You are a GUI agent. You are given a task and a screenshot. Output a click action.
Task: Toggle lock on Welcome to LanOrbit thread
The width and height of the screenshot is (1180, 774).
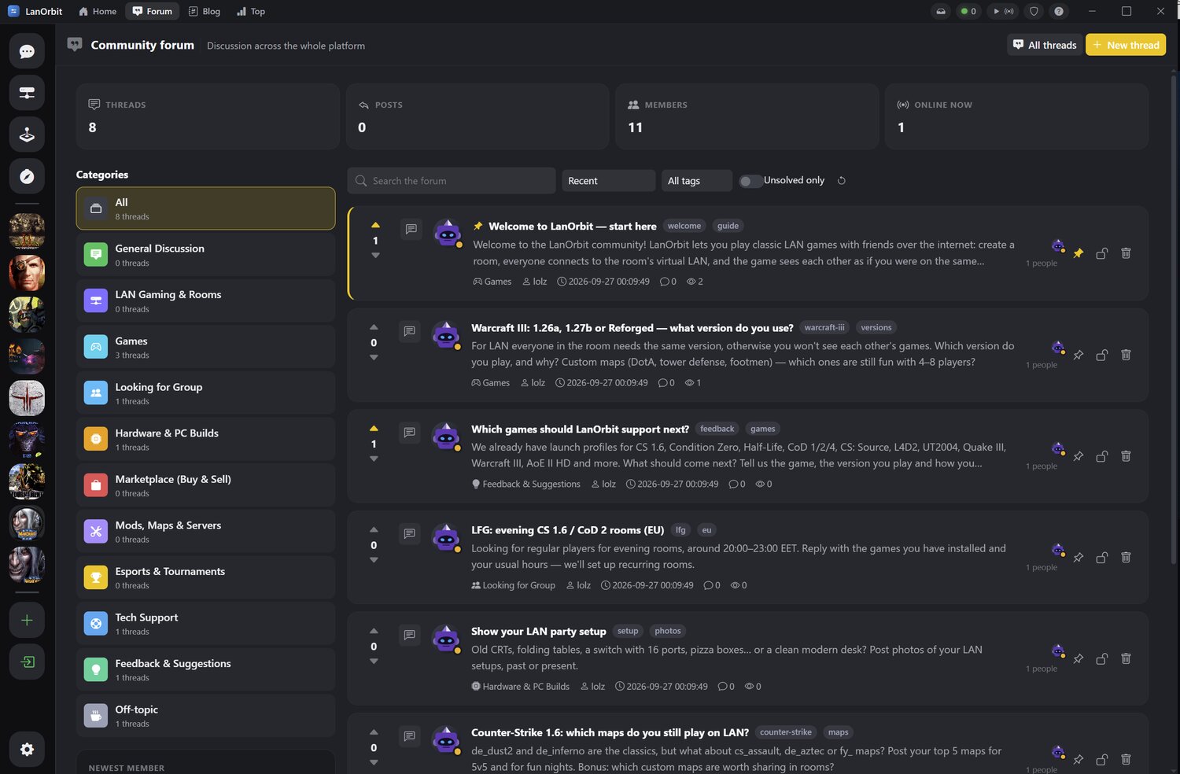point(1102,253)
